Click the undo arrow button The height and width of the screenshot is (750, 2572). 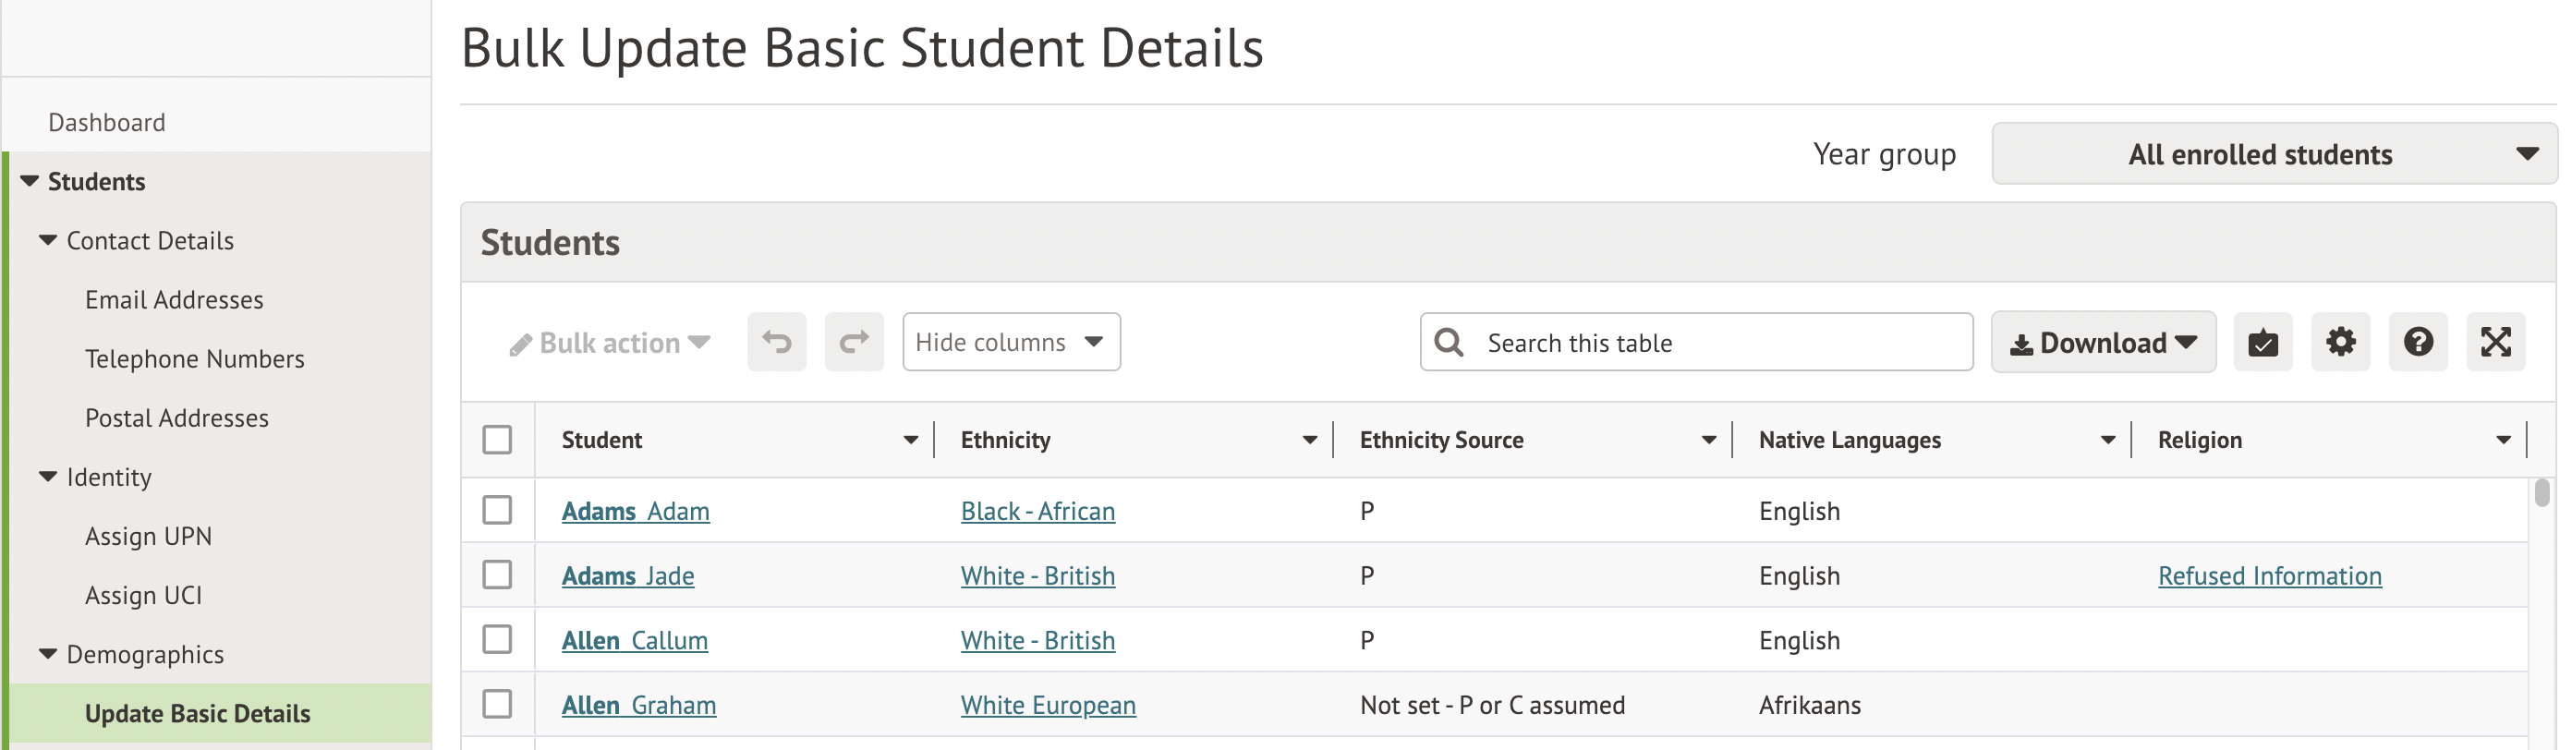point(777,343)
